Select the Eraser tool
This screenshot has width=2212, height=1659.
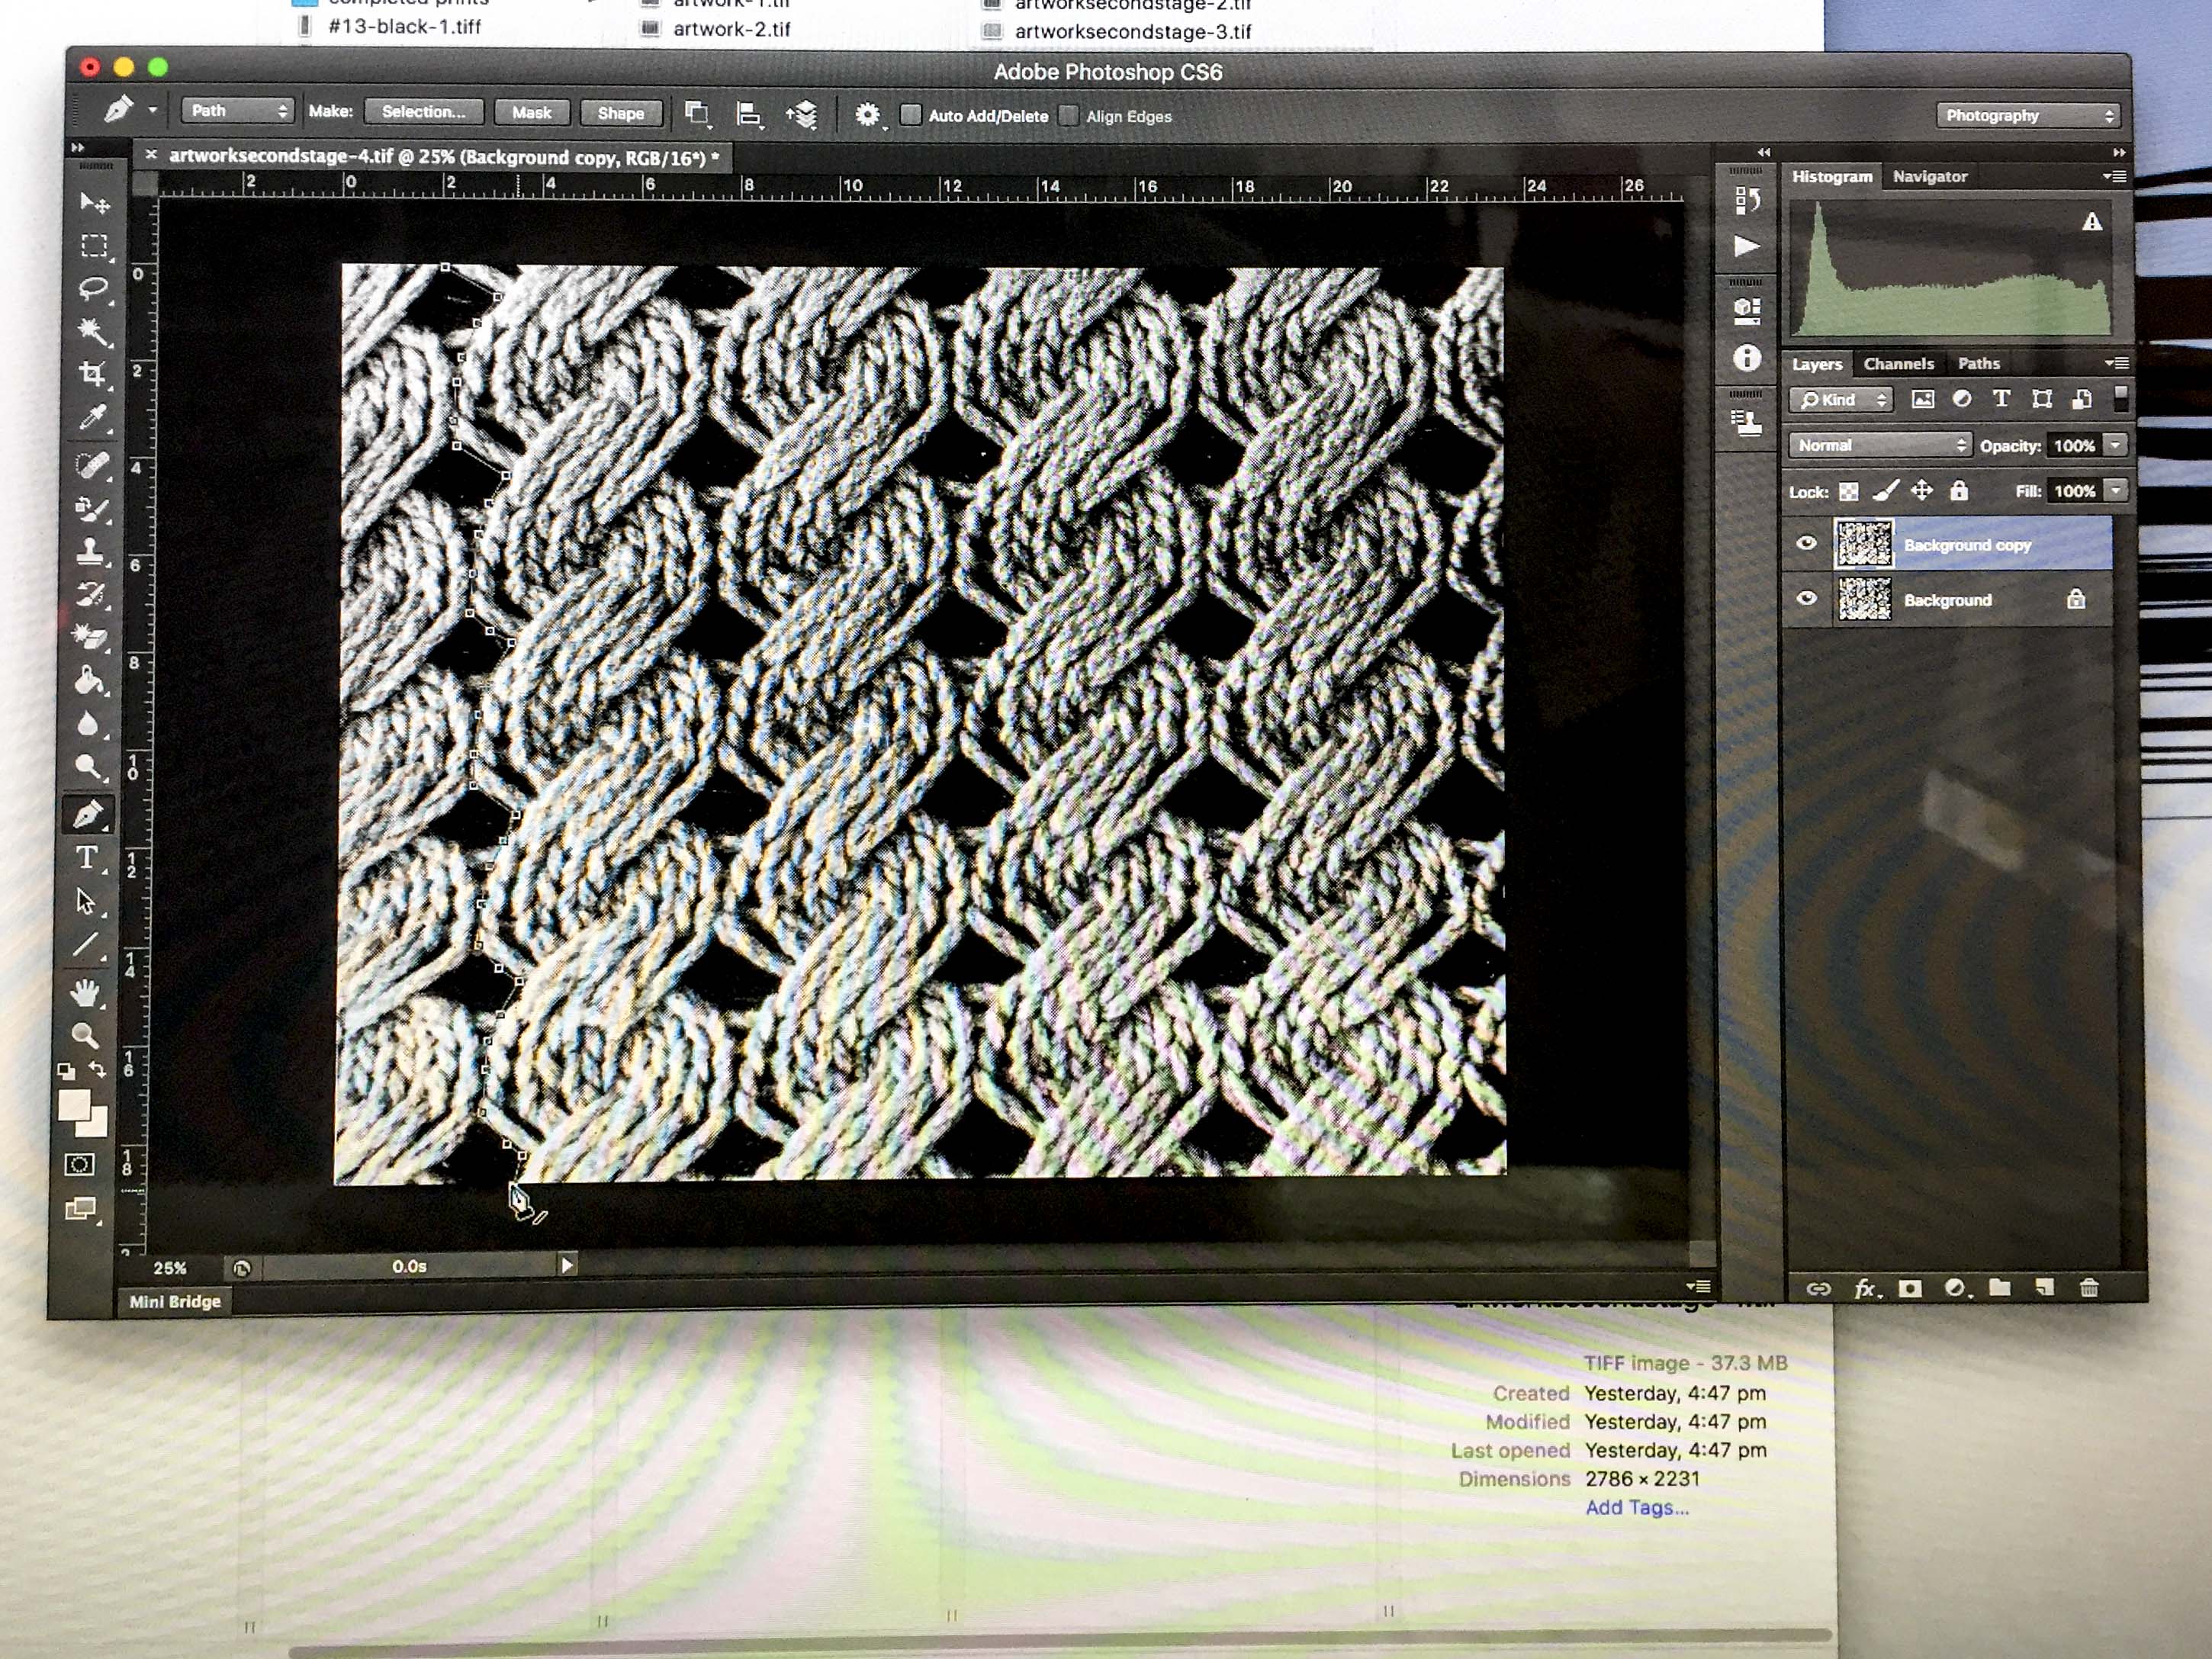coord(90,637)
